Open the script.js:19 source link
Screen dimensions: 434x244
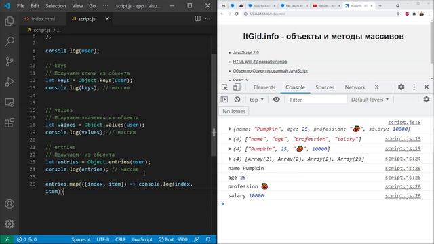coord(403,149)
